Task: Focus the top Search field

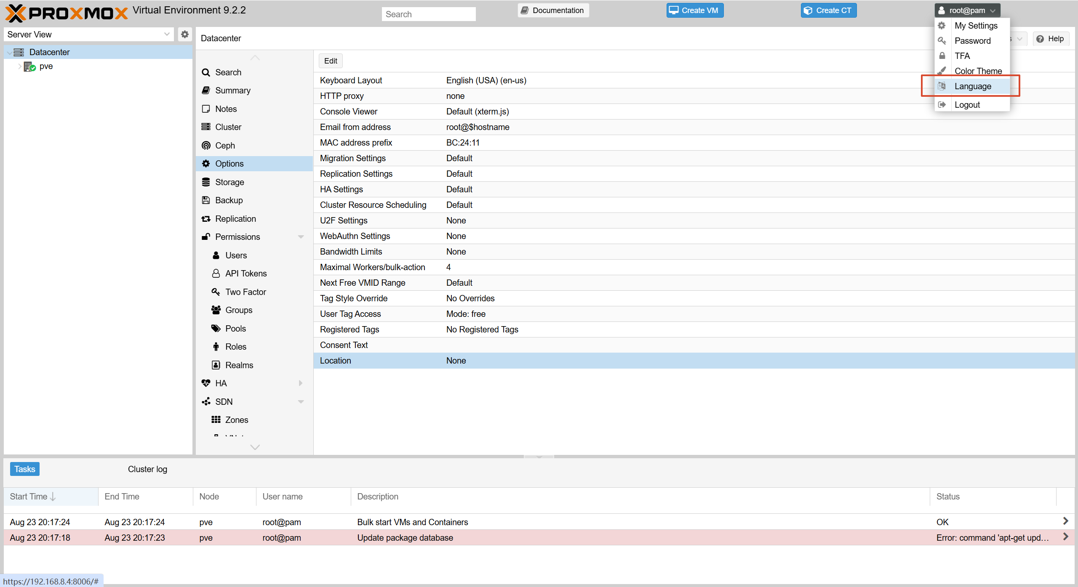Action: click(x=429, y=14)
